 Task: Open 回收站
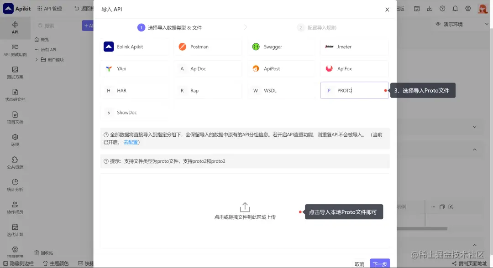coord(44,253)
